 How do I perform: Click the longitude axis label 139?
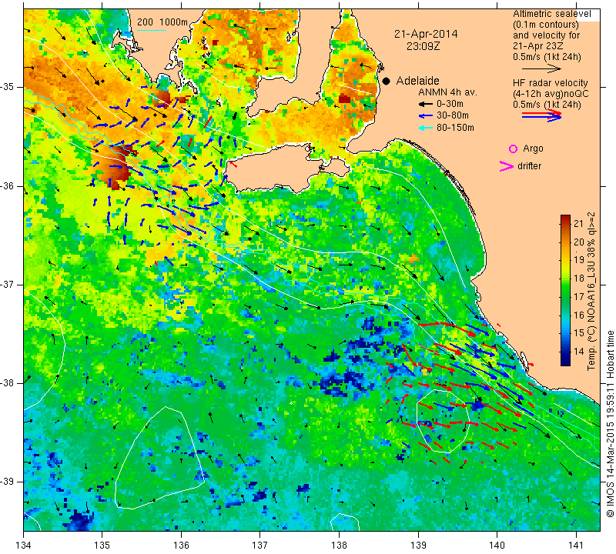point(418,545)
